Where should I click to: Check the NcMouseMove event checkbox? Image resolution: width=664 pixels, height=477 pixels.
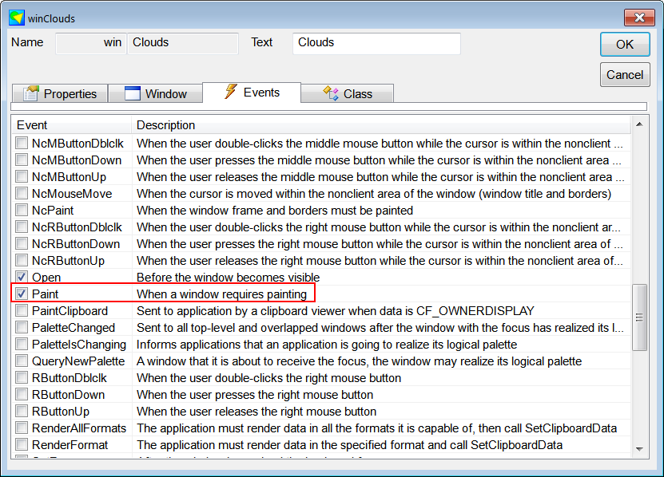click(22, 193)
